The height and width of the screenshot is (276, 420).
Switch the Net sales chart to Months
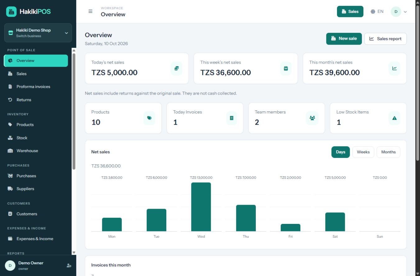pos(388,152)
